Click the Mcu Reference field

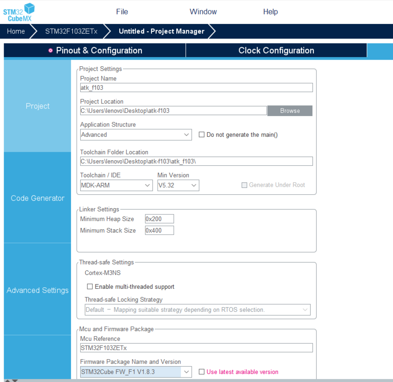click(x=196, y=348)
